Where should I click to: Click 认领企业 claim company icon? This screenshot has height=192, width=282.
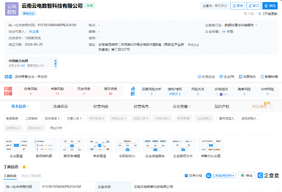pos(199,77)
